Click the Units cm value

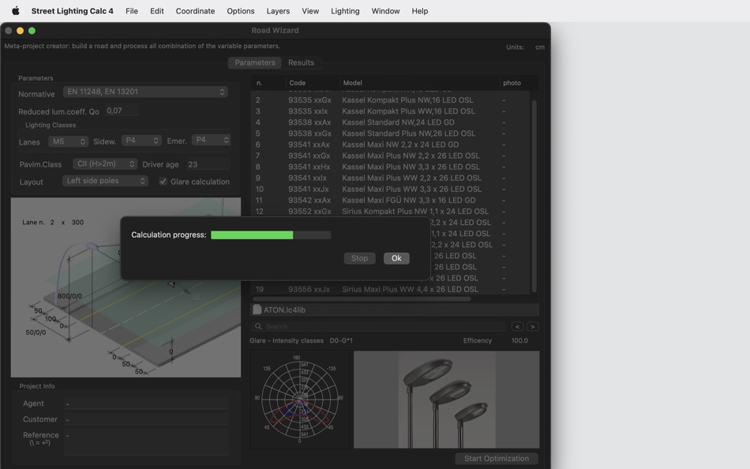539,47
